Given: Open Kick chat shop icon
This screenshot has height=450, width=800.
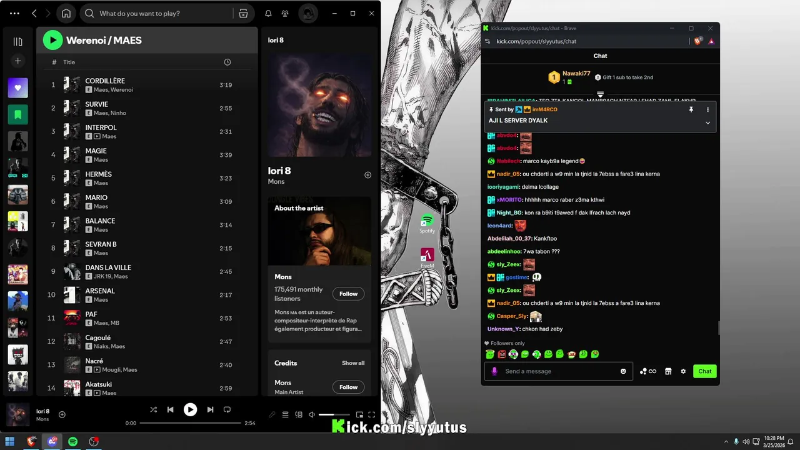Looking at the screenshot, I should pos(668,371).
